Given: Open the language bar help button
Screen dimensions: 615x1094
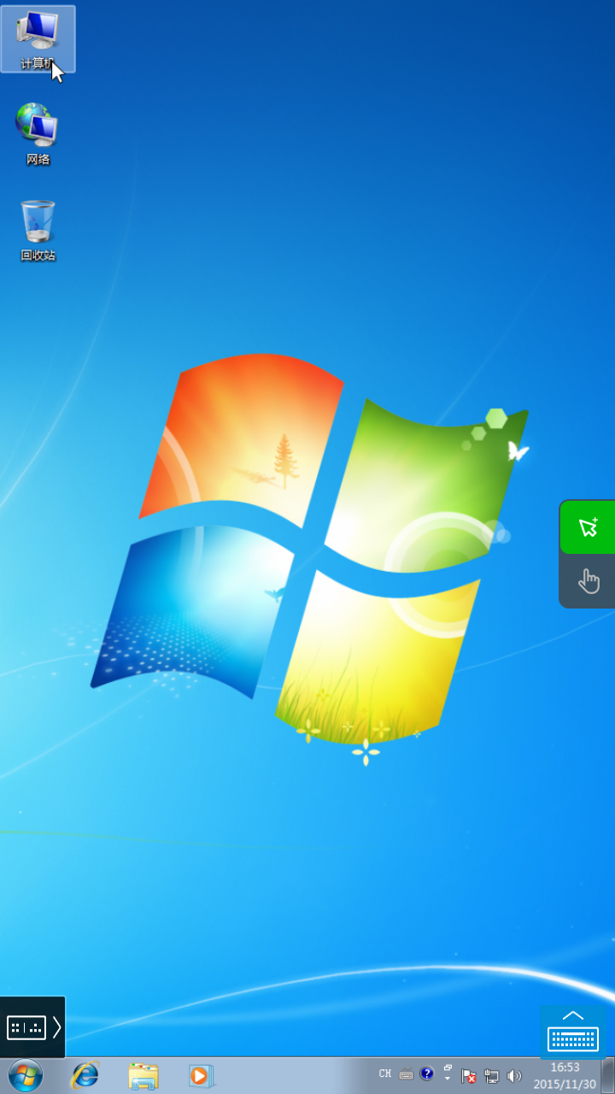Looking at the screenshot, I should [x=427, y=1074].
